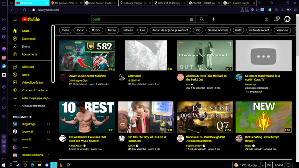Screen dimensions: 299x168
Task: Open Windows taskbar search
Action: coord(10,165)
